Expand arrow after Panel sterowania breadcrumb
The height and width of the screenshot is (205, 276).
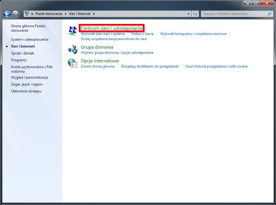(66, 14)
